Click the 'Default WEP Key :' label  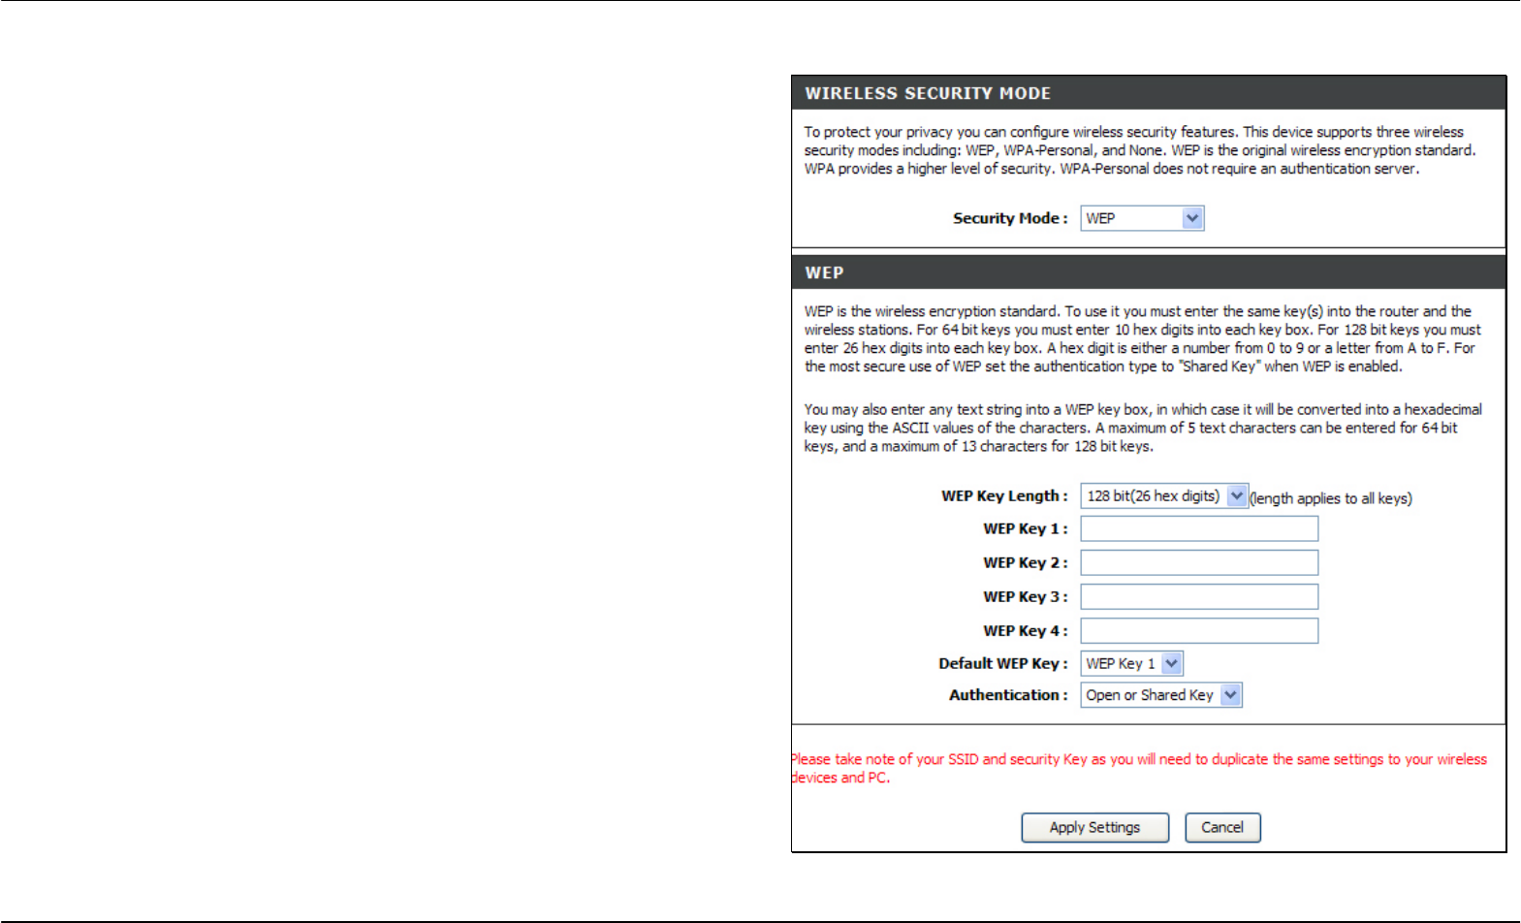coord(1003,663)
